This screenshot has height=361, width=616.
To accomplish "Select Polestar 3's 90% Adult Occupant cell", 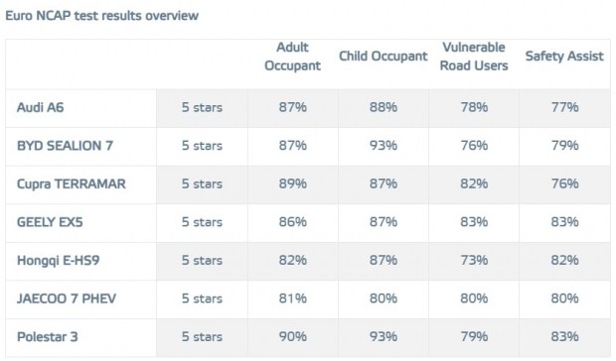I will (293, 336).
